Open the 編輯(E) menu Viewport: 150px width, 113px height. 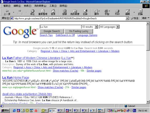17,6
